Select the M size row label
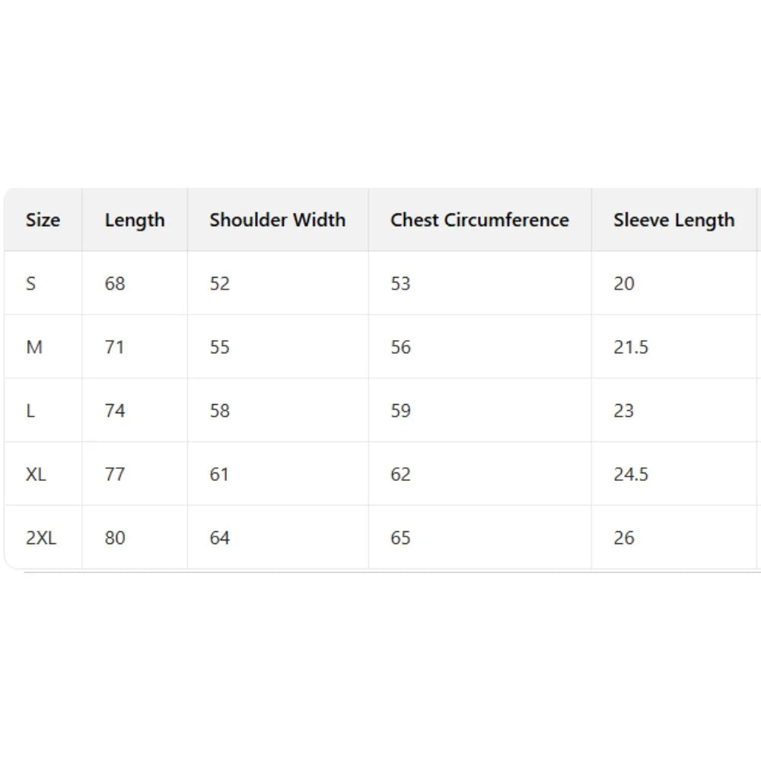This screenshot has height=761, width=761. [x=34, y=347]
